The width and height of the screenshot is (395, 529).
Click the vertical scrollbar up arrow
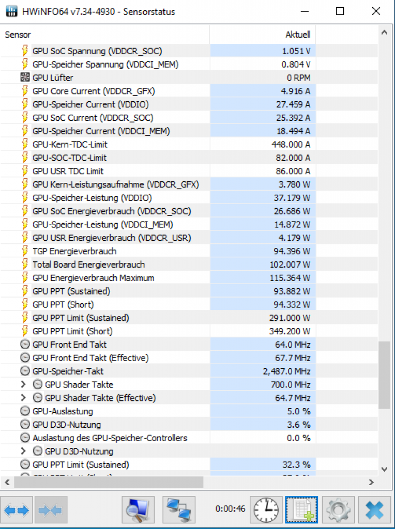pos(384,33)
